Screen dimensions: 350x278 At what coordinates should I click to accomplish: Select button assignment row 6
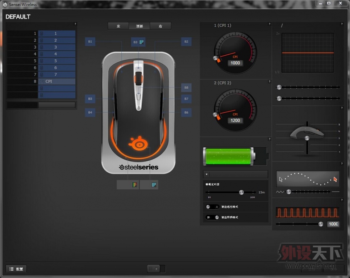(57, 68)
